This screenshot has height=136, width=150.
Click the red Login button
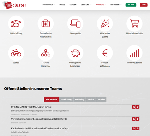click(144, 5)
